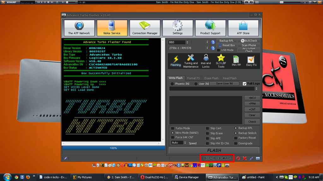Switch to the Format FS tab

click(193, 78)
